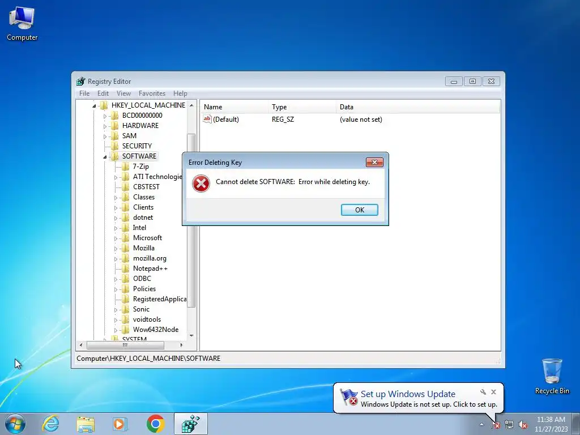Screen dimensions: 580x435
Task: Click the Registry Editor title bar icon
Action: click(x=80, y=82)
